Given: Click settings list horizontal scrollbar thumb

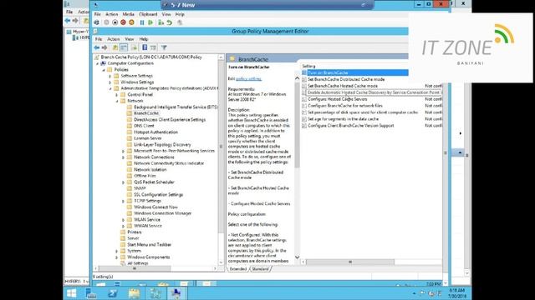Looking at the screenshot, I should 350,262.
